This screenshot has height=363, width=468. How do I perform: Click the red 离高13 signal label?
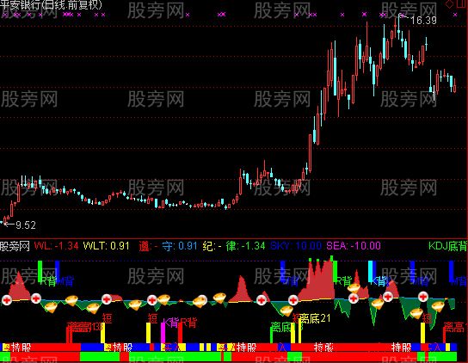pos(85,327)
